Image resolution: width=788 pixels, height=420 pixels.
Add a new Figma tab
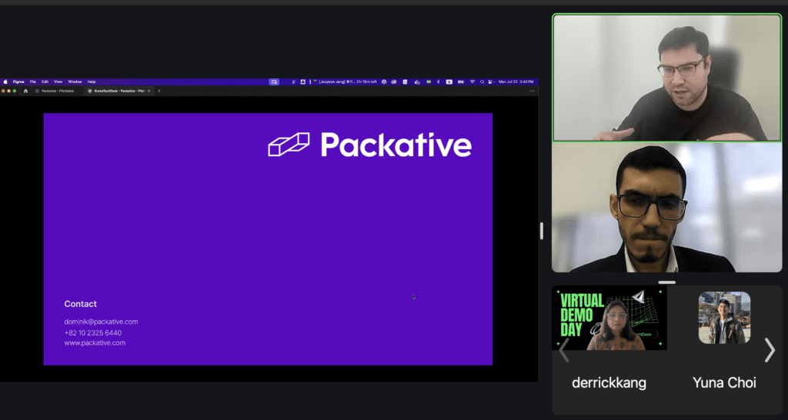coord(159,91)
